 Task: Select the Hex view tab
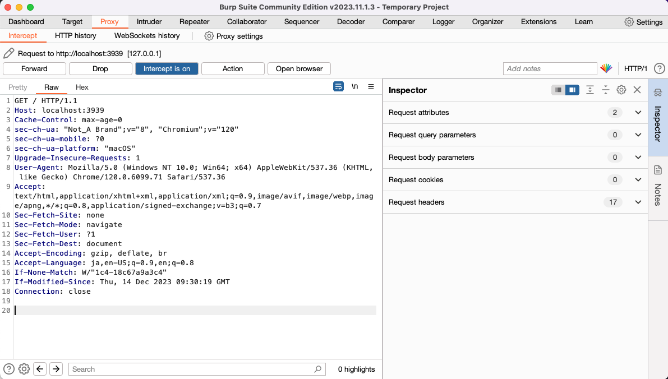point(82,87)
